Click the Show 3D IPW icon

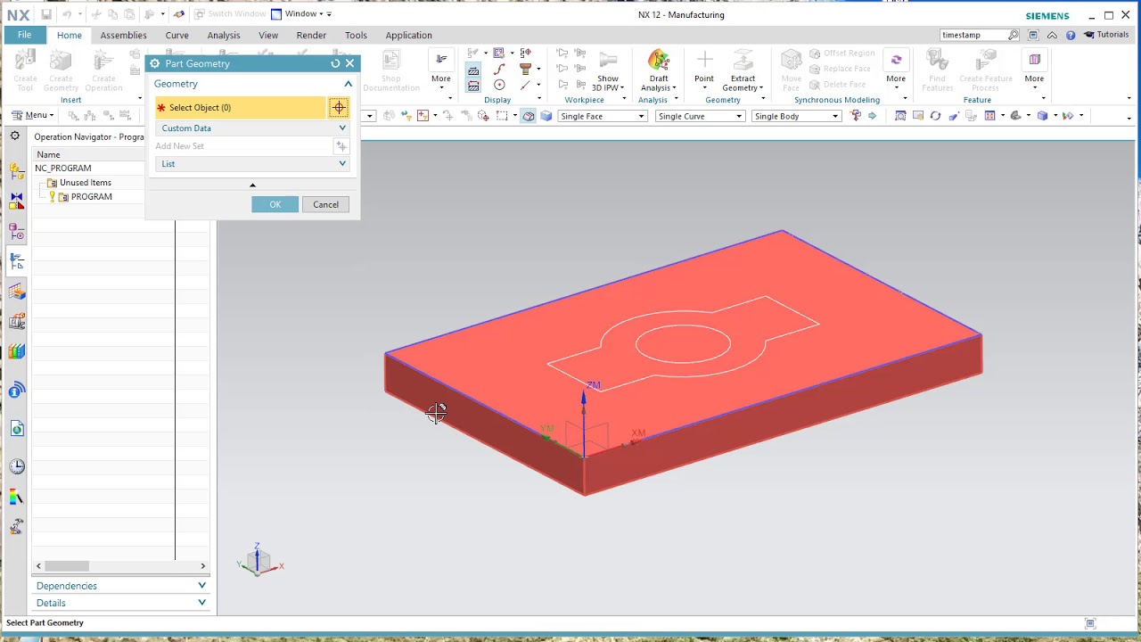pos(608,61)
